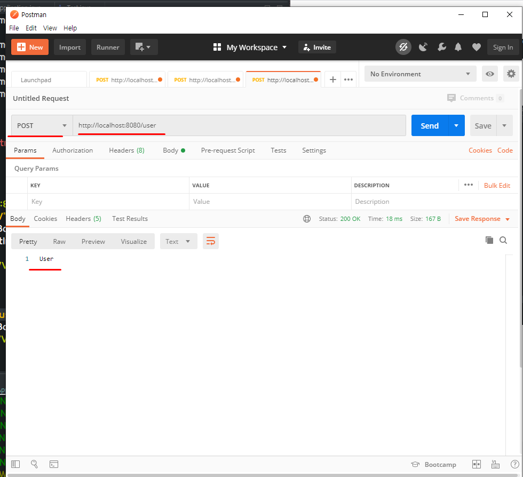
Task: Open the request Settings tab
Action: 314,150
